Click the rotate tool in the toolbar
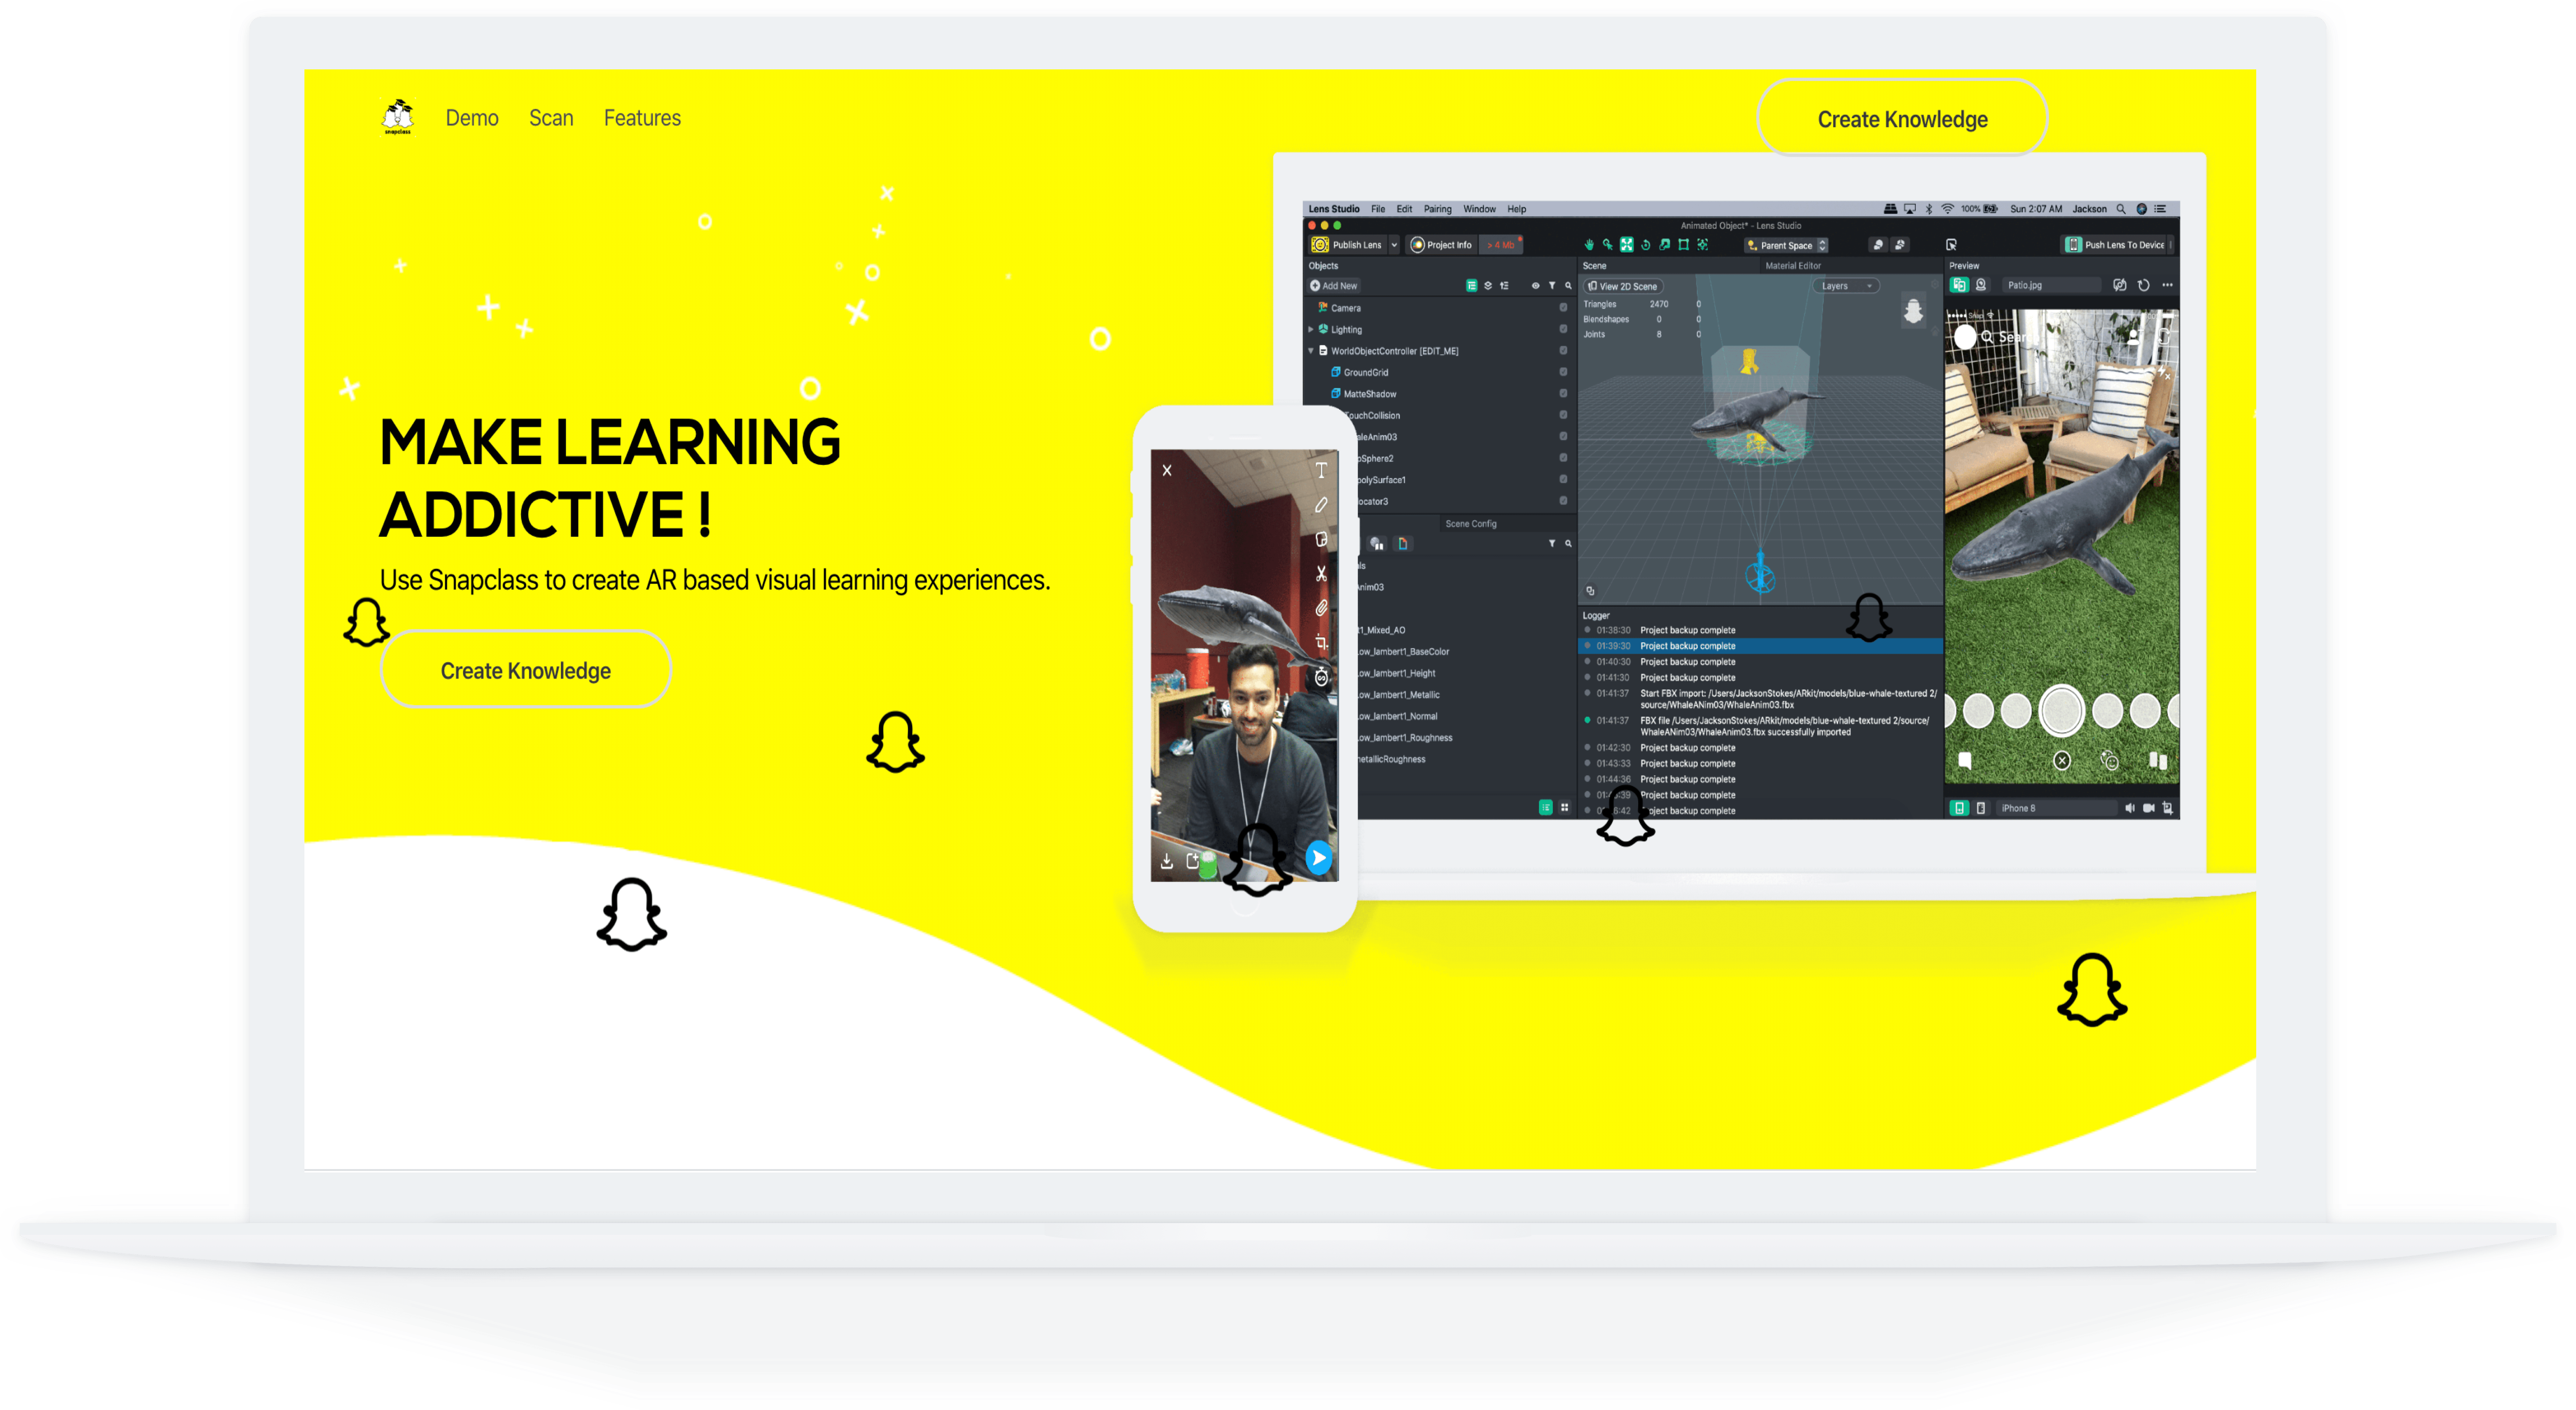 click(1646, 245)
